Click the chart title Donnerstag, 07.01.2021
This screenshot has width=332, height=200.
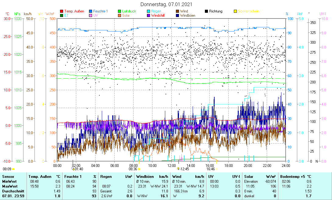pos(166,4)
